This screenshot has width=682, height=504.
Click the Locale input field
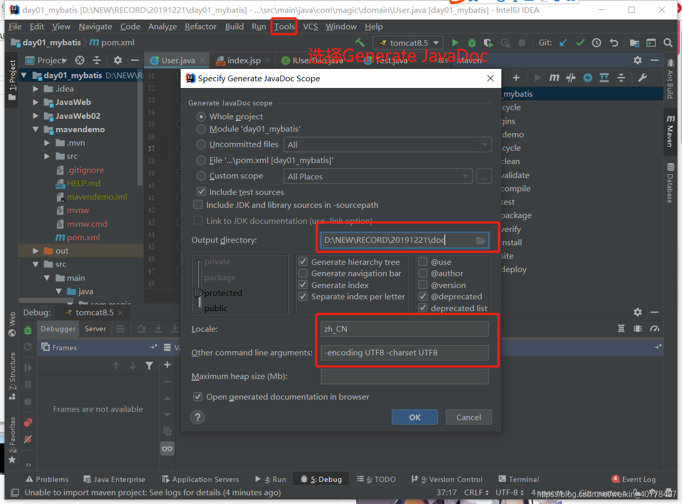pos(405,329)
